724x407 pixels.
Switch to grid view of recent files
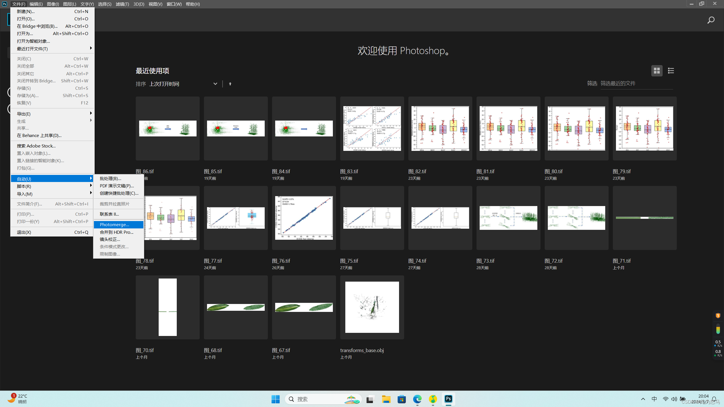pyautogui.click(x=657, y=70)
